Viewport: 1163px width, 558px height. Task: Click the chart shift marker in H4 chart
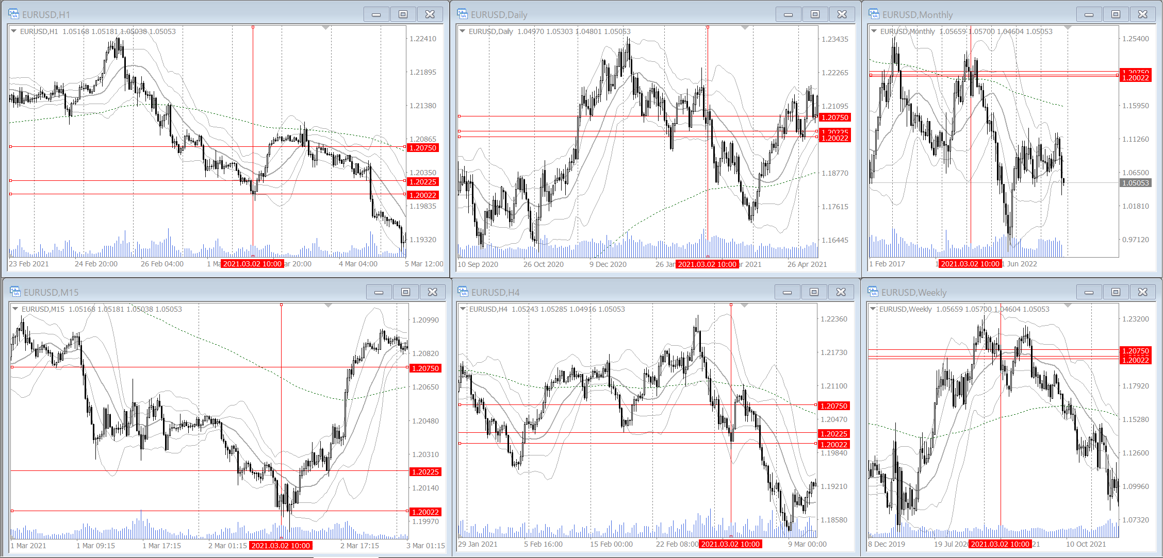pyautogui.click(x=745, y=306)
